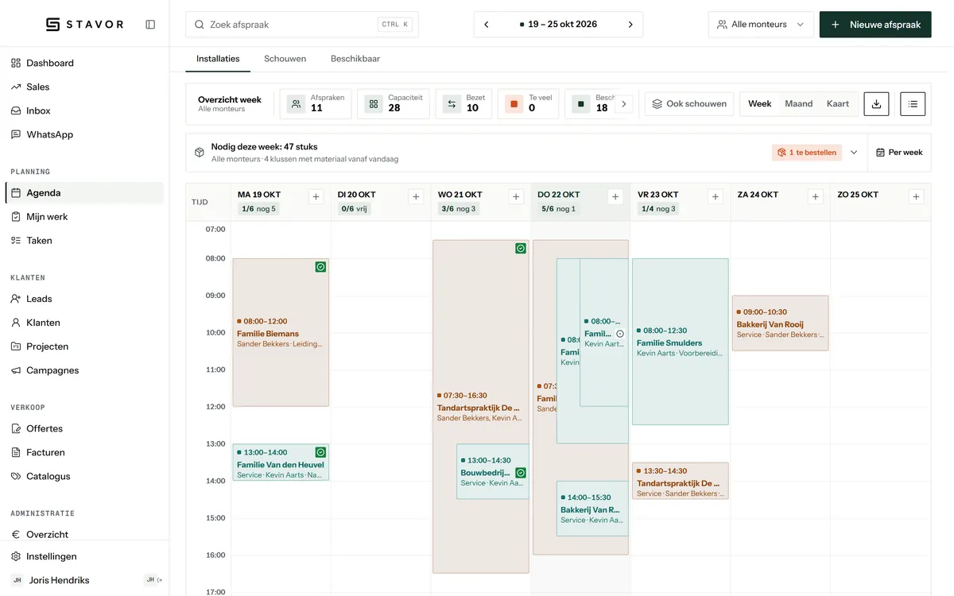Screen dimensions: 954x596
Task: Open Alle monteurs dropdown
Action: click(x=761, y=25)
